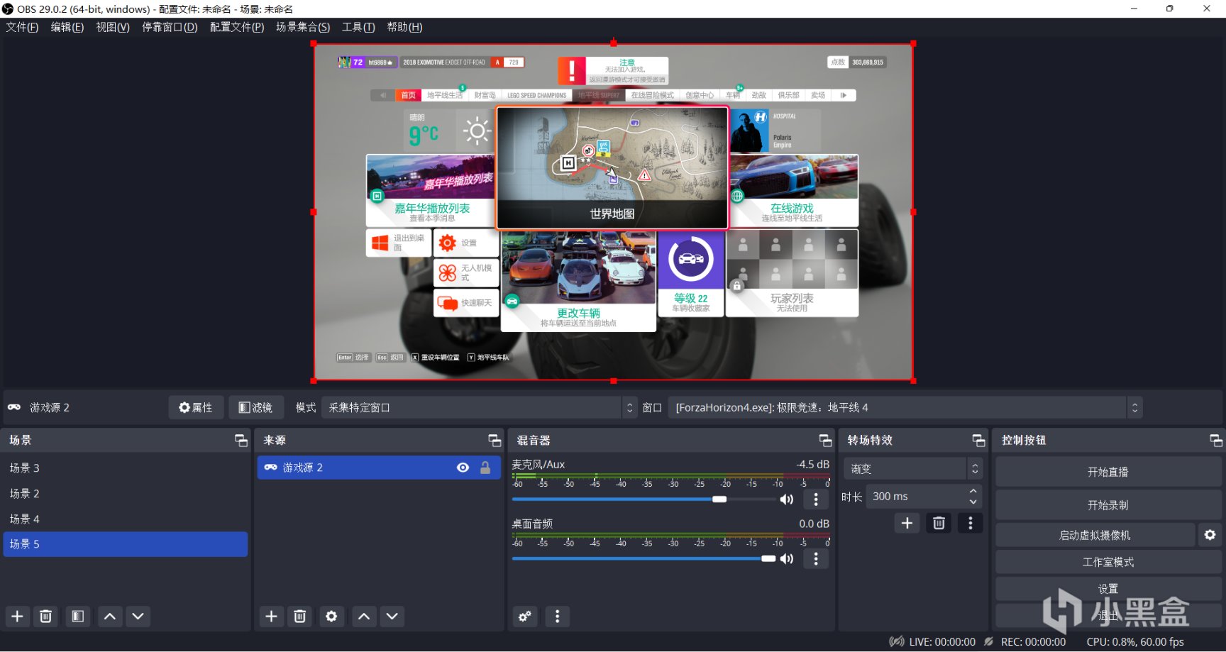Image resolution: width=1226 pixels, height=652 pixels.
Task: Open the 配置文件 menu
Action: click(x=237, y=27)
